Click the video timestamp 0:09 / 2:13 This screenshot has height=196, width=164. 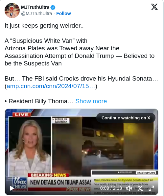pos(111,188)
